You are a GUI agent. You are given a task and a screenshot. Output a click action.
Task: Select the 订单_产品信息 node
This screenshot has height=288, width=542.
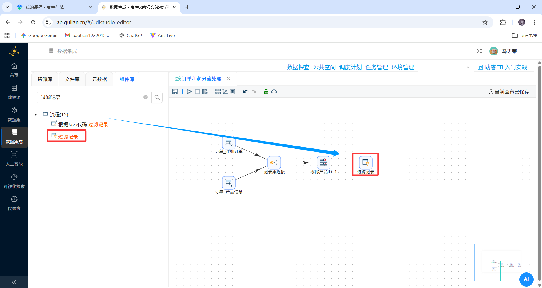click(x=229, y=183)
